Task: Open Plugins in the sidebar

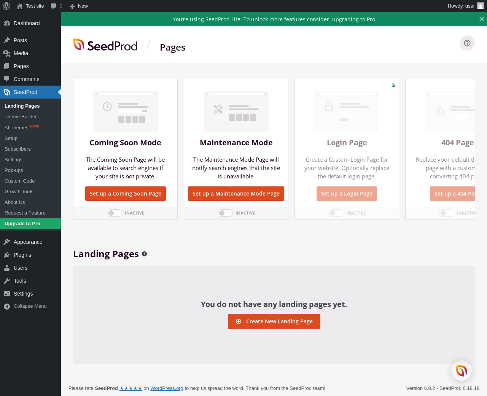Action: 30,255
